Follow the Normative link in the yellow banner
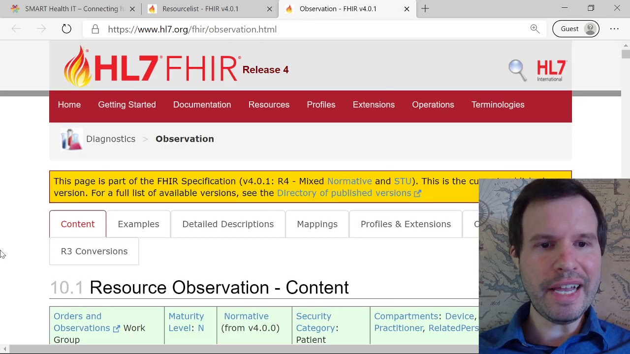630x354 pixels. point(349,181)
